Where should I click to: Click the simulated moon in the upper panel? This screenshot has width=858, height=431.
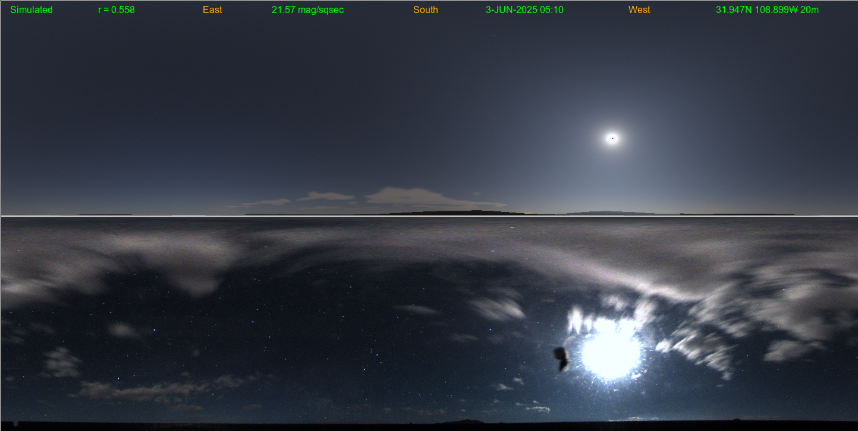click(612, 138)
